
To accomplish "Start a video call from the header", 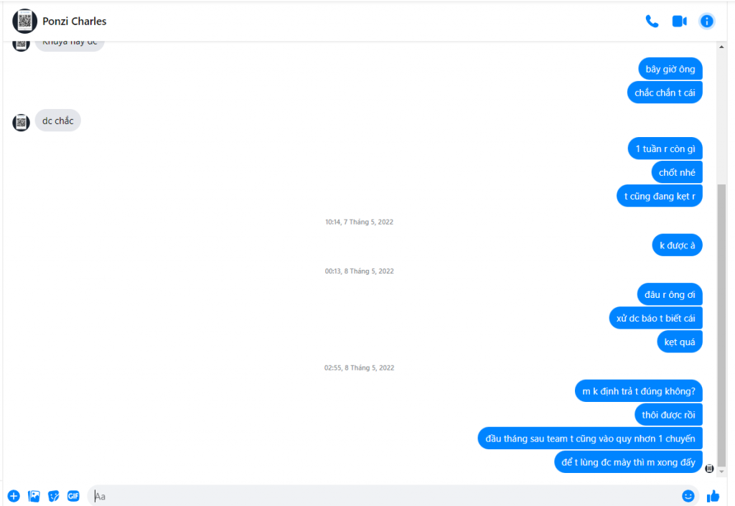I will click(679, 21).
